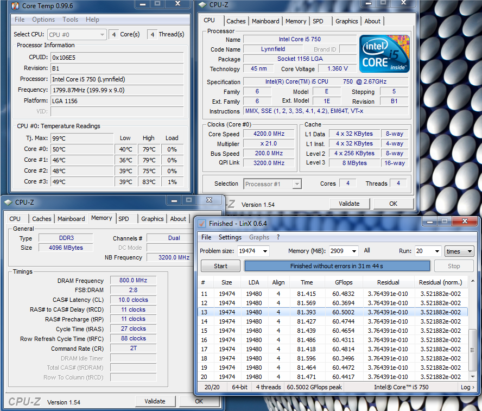Select LinX result row 20
Screen dimensions: 482x411
tap(333, 377)
